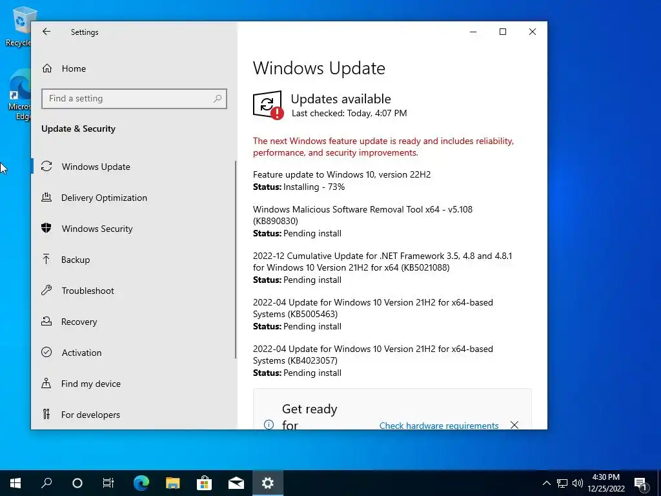
Task: Click the KB4023057 update text
Action: pos(372,355)
